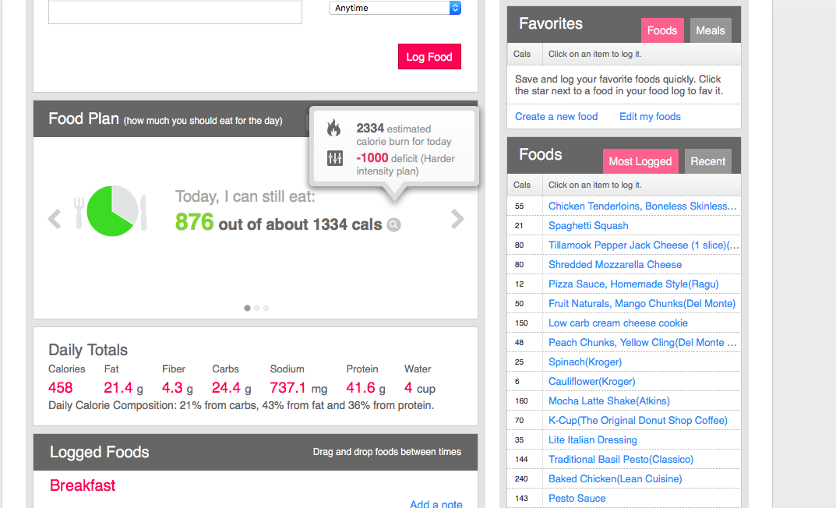The image size is (836, 508).
Task: Click the magnifier icon beside 1334 cals
Action: tap(394, 225)
